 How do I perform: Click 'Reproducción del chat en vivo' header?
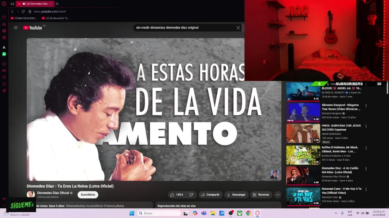pyautogui.click(x=176, y=206)
